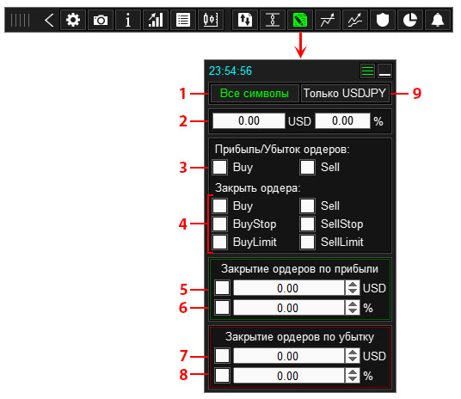Image resolution: width=461 pixels, height=399 pixels.
Task: Open the shield protection icon
Action: click(x=383, y=20)
